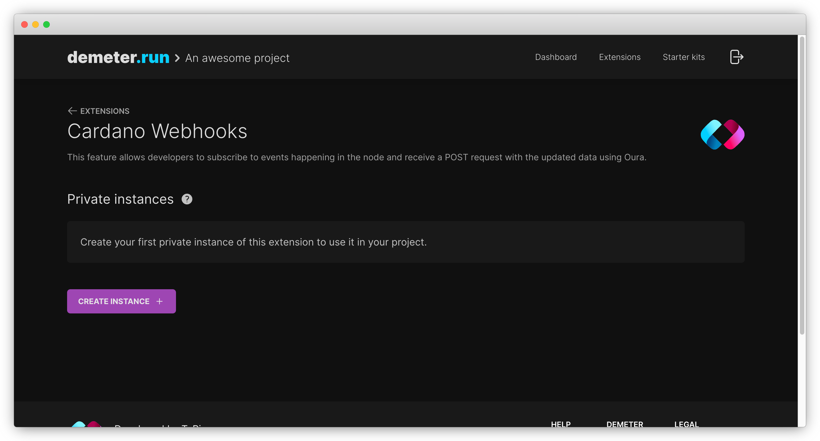Return via the EXTENSIONS back link
Image resolution: width=820 pixels, height=441 pixels.
(98, 111)
